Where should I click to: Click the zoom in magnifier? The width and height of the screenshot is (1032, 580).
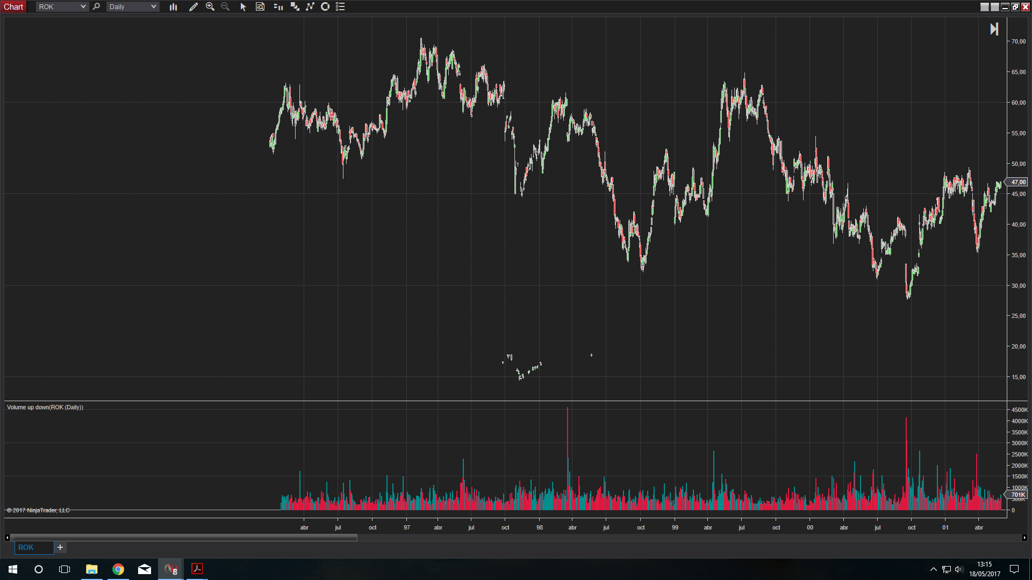tap(210, 7)
